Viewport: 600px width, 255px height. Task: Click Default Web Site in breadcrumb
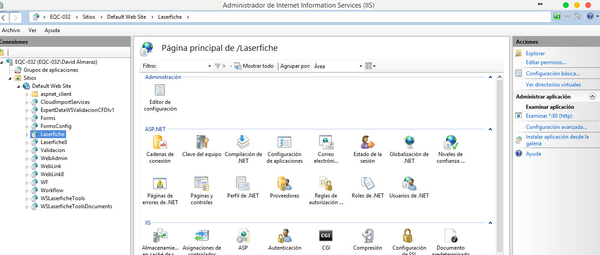coord(126,17)
